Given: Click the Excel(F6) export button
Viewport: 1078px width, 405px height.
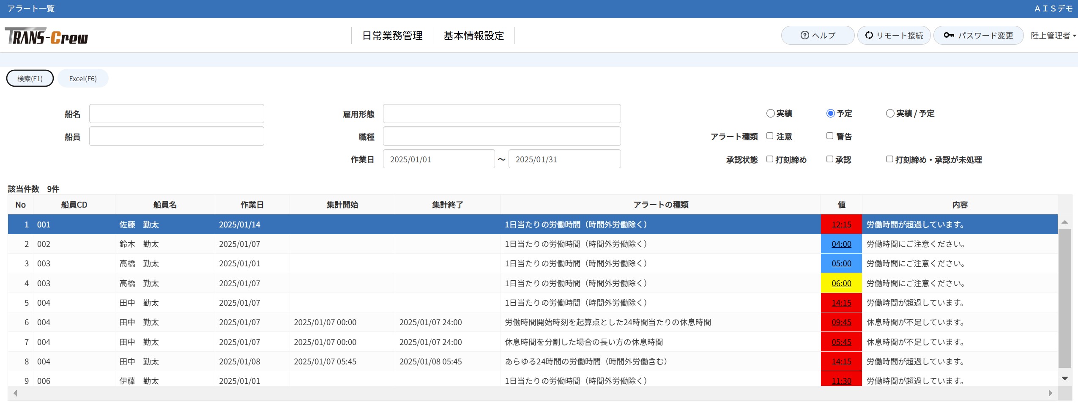Looking at the screenshot, I should point(83,78).
